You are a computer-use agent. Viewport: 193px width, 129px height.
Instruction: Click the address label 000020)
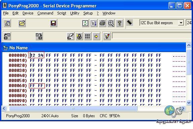[18, 66]
